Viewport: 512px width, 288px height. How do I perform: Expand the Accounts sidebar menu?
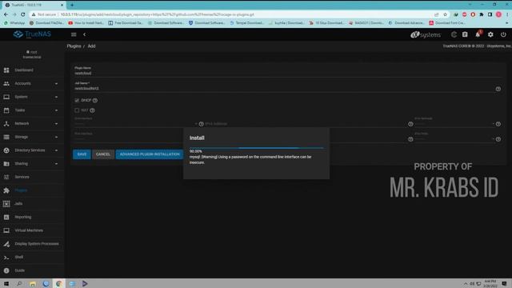point(32,83)
